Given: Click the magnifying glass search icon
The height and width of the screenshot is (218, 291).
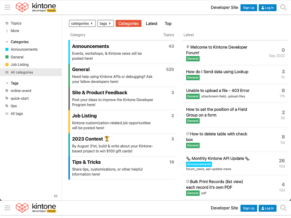Looking at the screenshot, I should [x=283, y=8].
